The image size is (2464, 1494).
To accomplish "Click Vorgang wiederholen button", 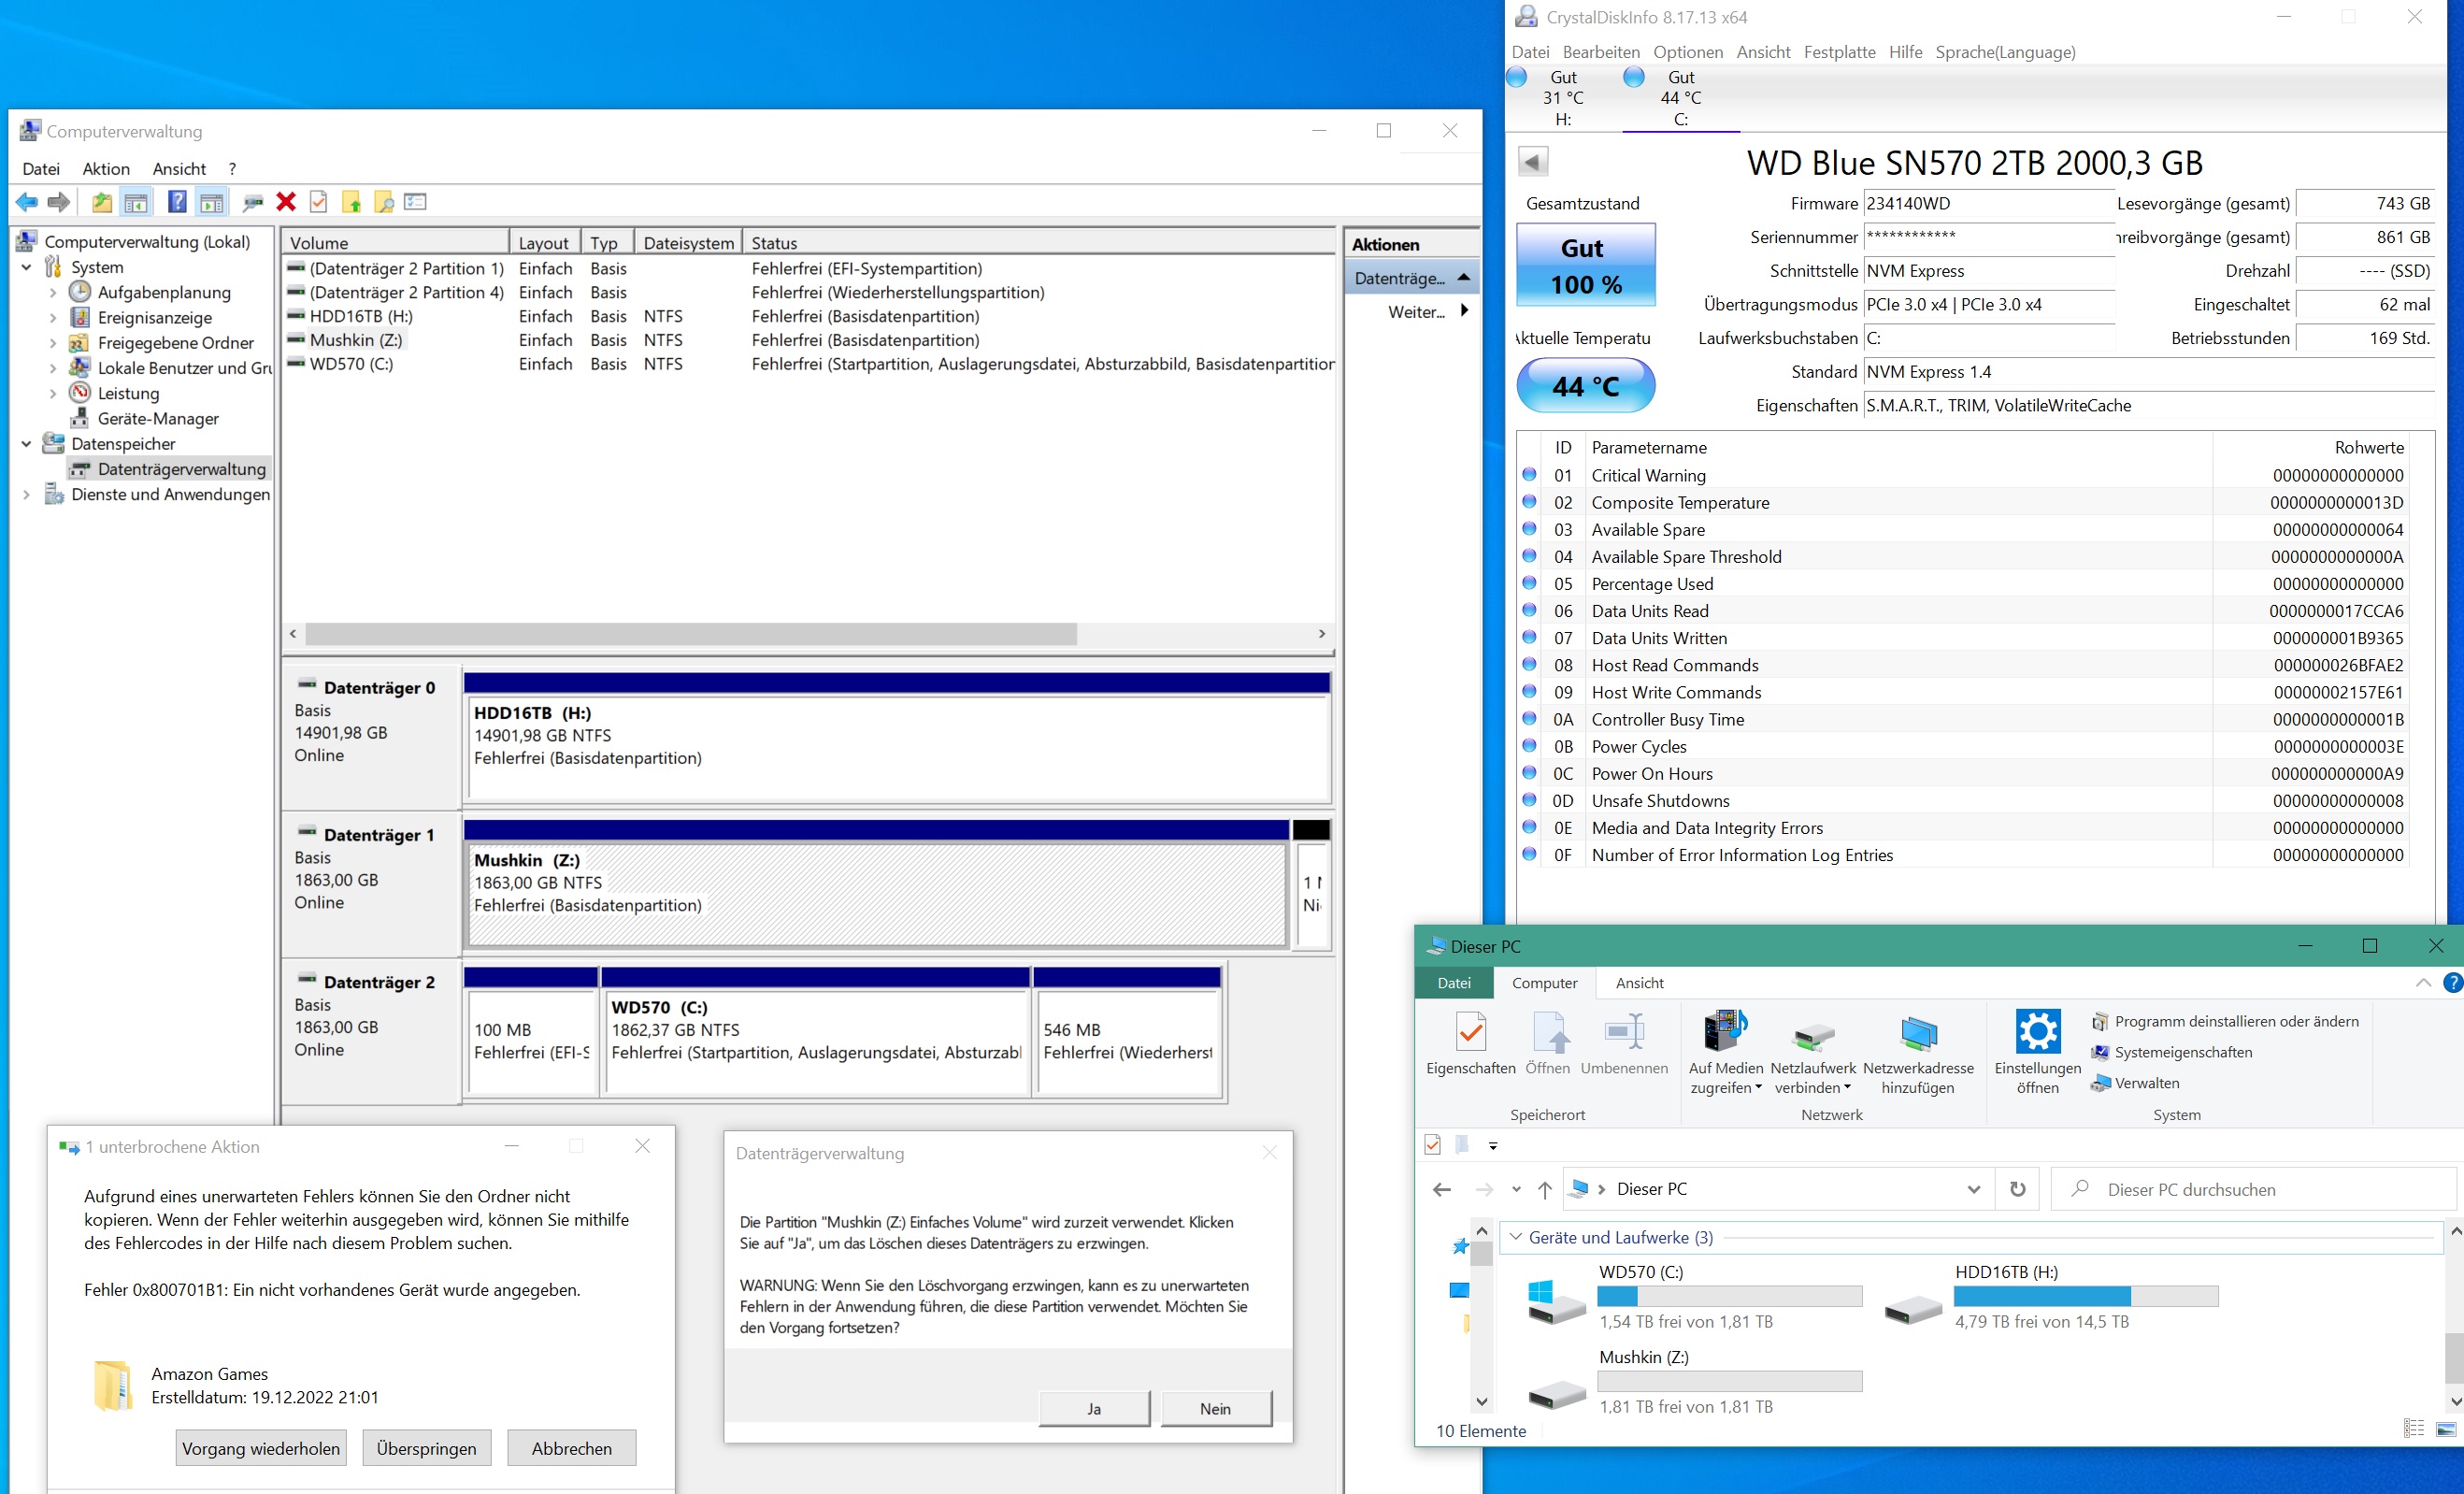I will coord(261,1448).
